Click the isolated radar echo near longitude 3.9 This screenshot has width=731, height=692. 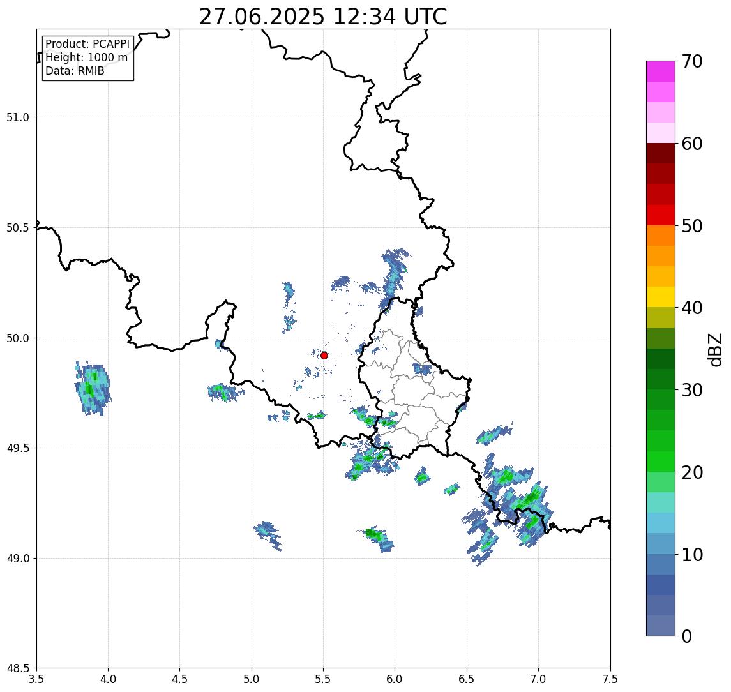point(93,388)
